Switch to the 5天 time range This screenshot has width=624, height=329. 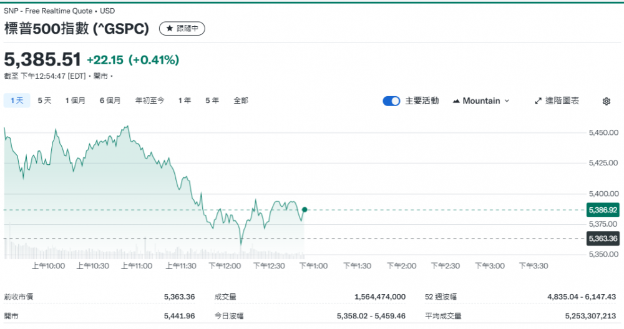[x=44, y=101]
